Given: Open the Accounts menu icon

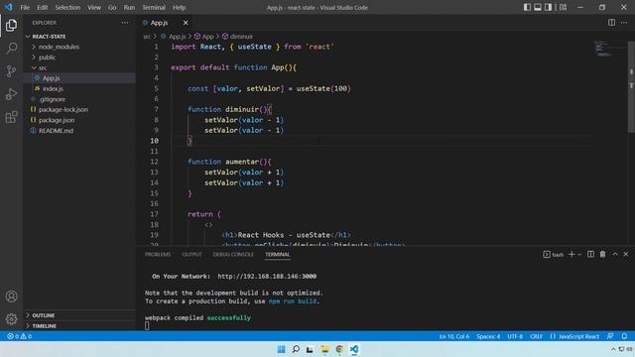Looking at the screenshot, I should 11,297.
